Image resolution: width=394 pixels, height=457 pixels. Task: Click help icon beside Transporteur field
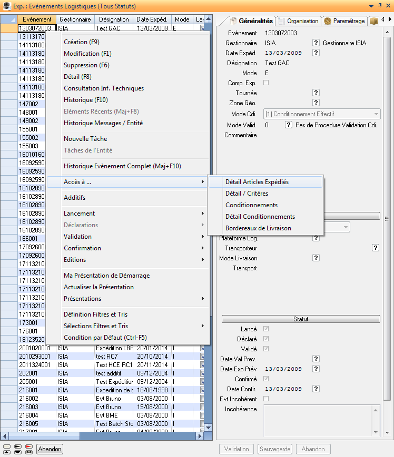pos(376,248)
